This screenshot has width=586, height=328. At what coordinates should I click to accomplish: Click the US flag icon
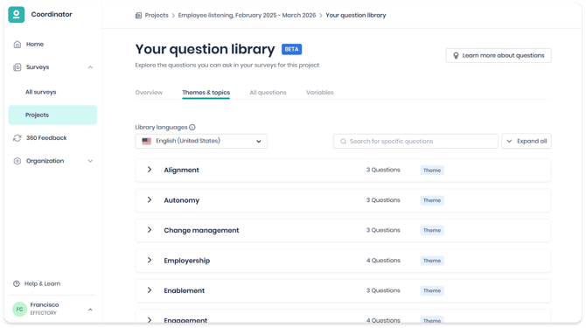147,141
